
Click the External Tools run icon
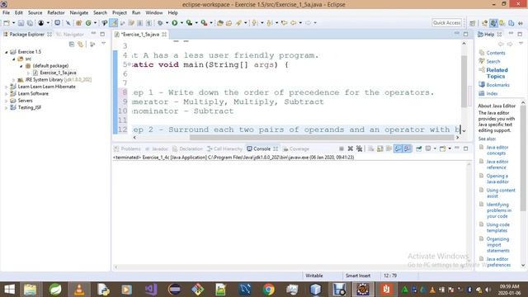tap(204, 23)
